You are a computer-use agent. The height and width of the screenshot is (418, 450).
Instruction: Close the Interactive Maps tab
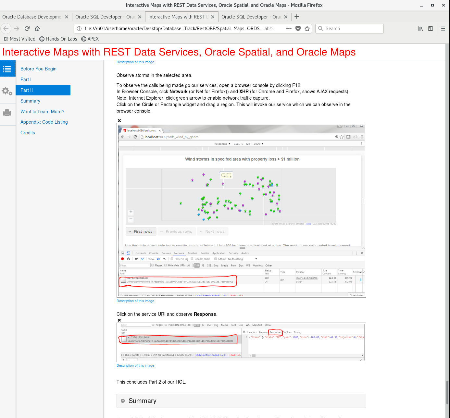click(213, 17)
